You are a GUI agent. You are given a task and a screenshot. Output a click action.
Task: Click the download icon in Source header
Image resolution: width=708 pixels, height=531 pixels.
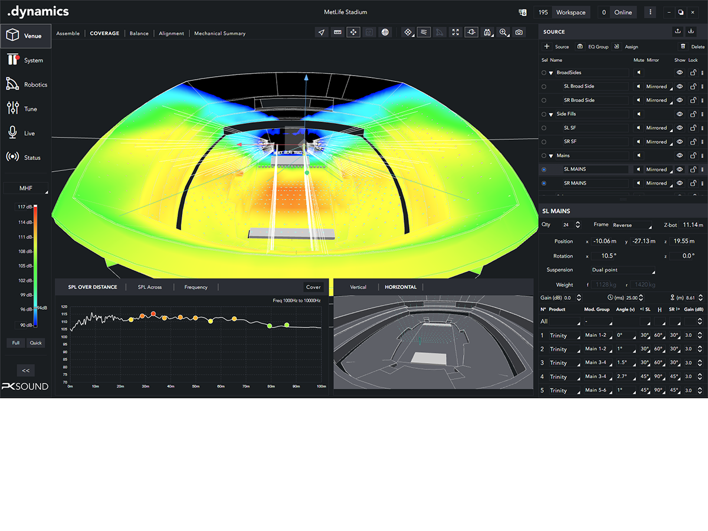[691, 31]
